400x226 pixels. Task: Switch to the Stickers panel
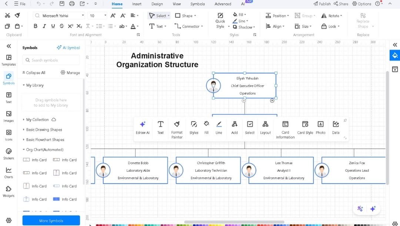click(x=9, y=154)
